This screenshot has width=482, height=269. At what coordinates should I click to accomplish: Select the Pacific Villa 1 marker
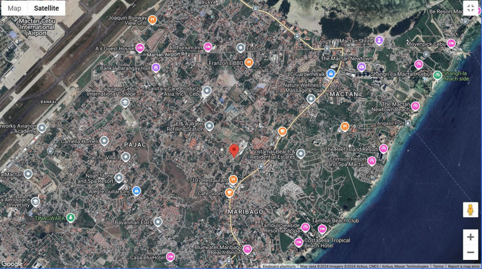(126, 157)
